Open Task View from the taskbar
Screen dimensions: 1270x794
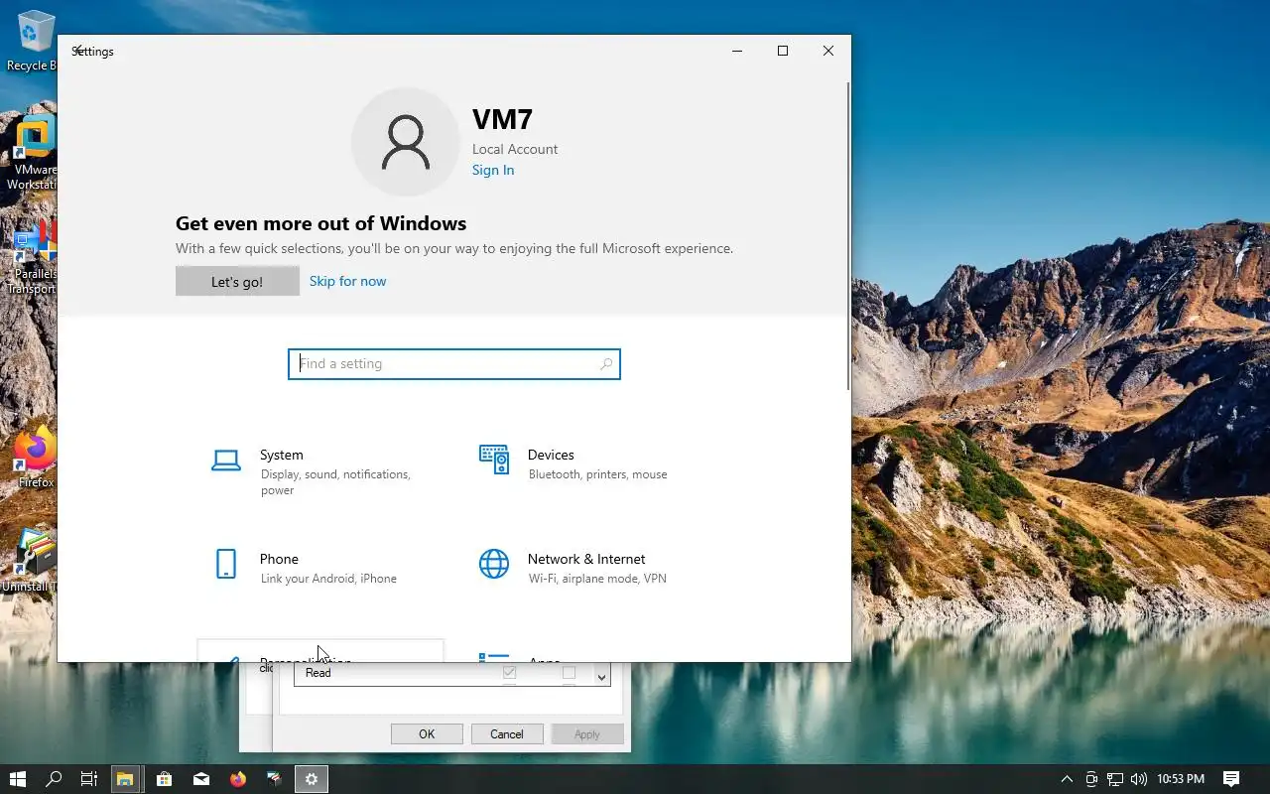coord(89,779)
